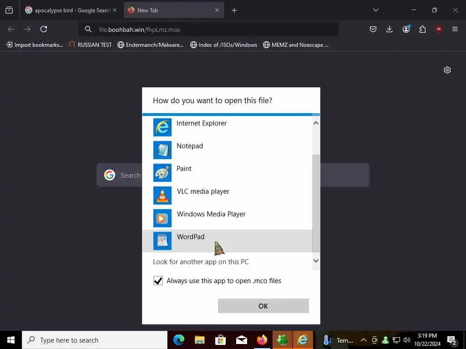Switch to the New Tab tab
Image resolution: width=466 pixels, height=349 pixels.
174,10
